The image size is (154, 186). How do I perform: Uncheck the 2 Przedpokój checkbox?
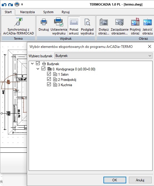point(49,79)
